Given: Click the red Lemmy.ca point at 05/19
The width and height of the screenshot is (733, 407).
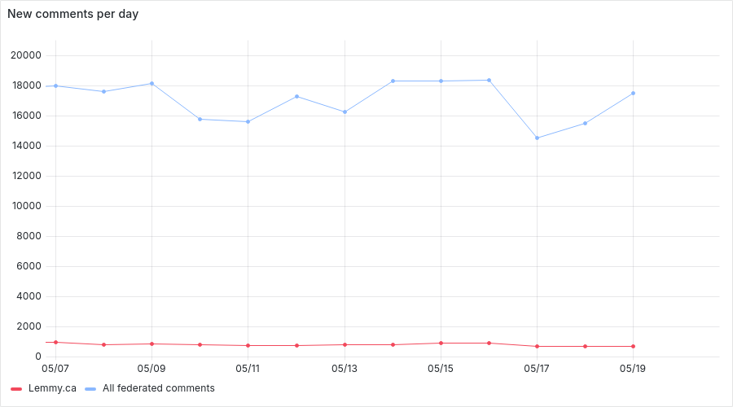Looking at the screenshot, I should point(634,346).
